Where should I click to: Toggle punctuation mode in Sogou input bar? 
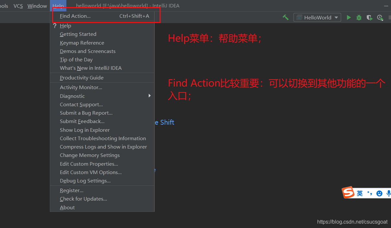370,193
